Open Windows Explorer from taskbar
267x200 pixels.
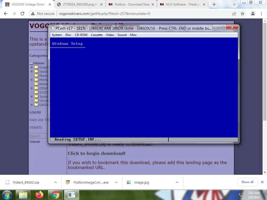pyautogui.click(x=23, y=195)
